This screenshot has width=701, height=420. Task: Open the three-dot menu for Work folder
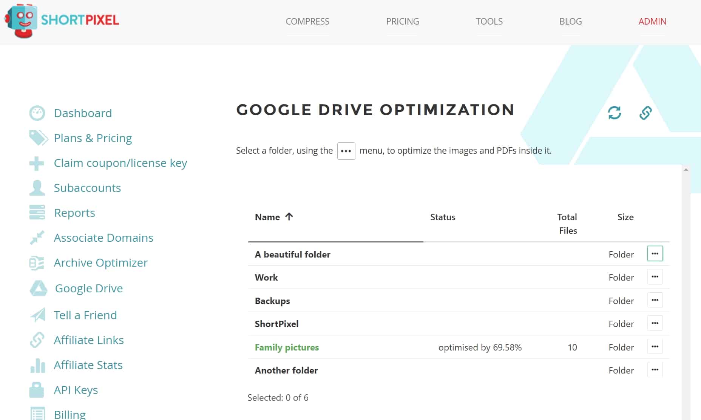tap(655, 277)
